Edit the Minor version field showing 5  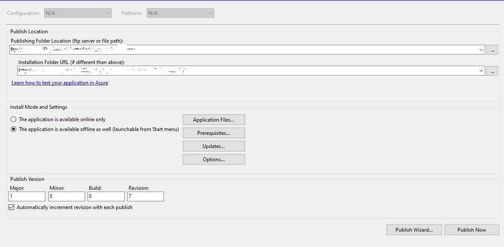coord(66,196)
